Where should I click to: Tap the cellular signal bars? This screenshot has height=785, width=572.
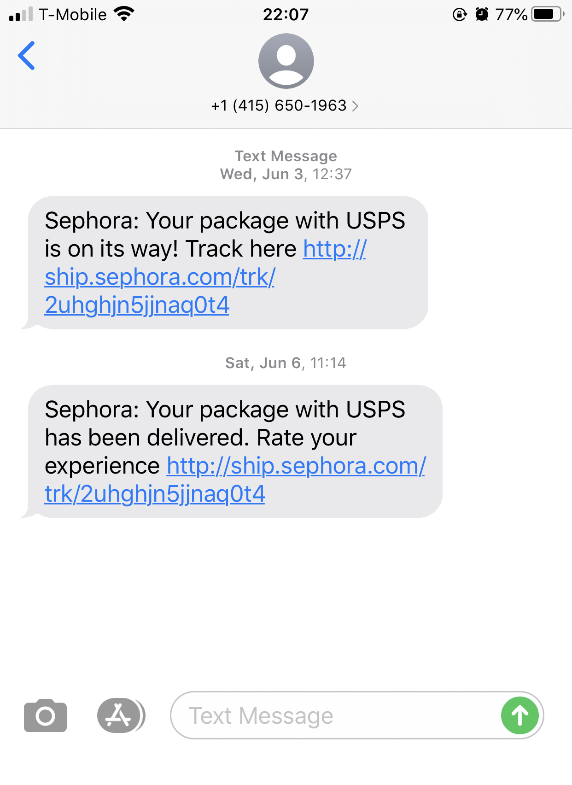point(21,15)
